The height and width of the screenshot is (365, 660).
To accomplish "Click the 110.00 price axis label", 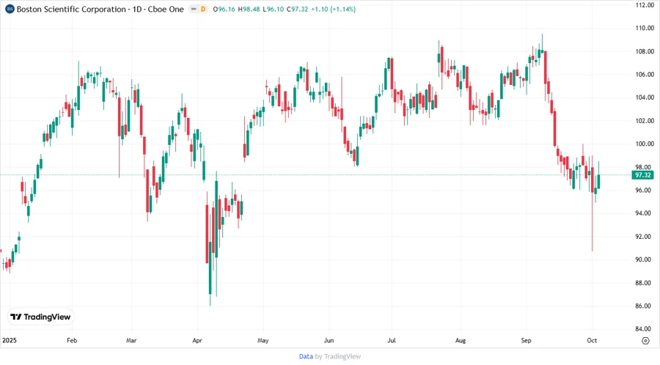I will point(644,28).
